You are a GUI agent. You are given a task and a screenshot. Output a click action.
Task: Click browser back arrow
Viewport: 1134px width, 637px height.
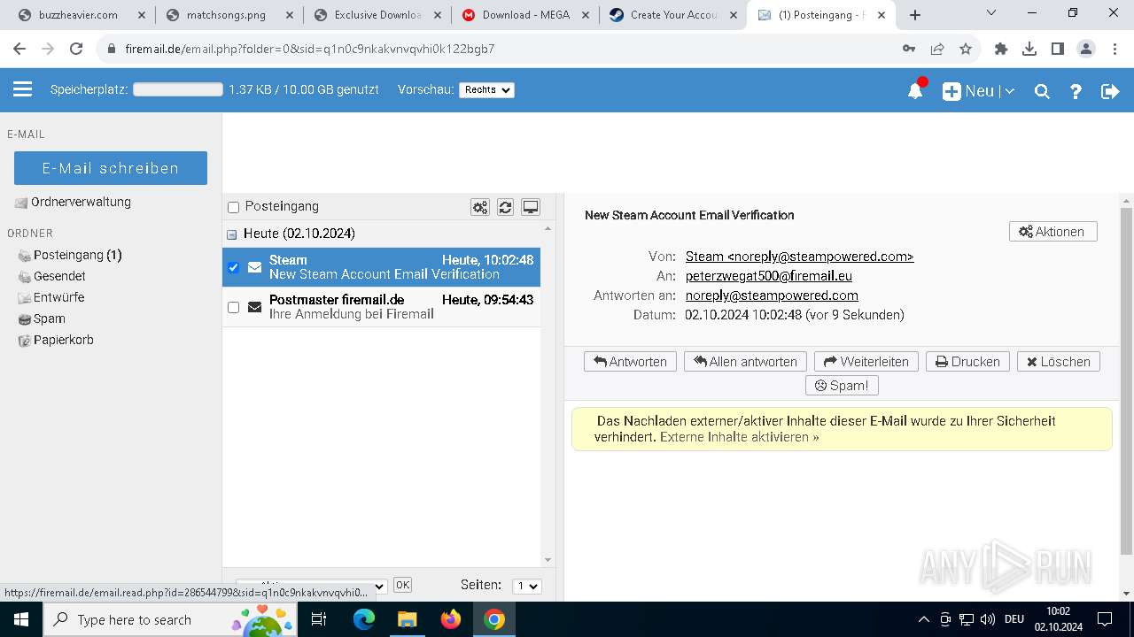pyautogui.click(x=19, y=49)
